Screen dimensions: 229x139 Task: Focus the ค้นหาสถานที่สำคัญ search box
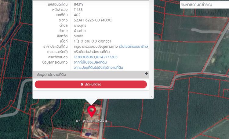204,5
